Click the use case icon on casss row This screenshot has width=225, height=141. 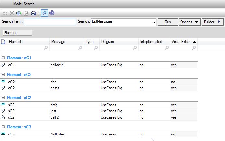coord(3,88)
